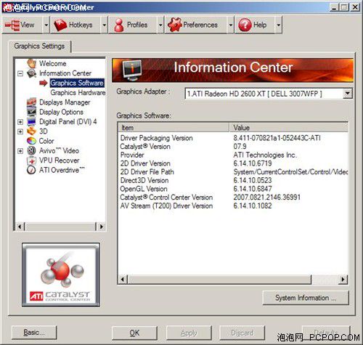Viewport: 363px width, 345px height.
Task: Open the View toolbar icon
Action: (12, 25)
